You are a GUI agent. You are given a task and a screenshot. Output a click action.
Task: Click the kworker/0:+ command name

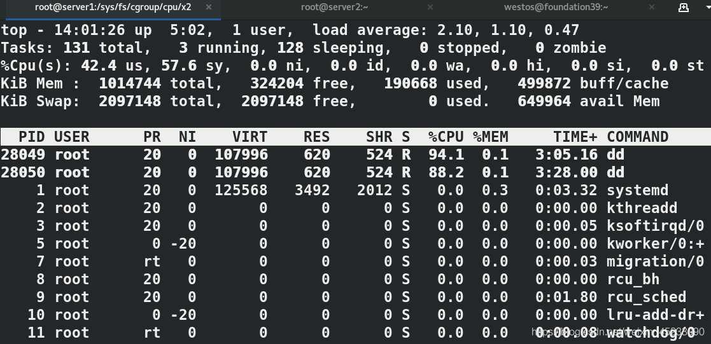655,244
